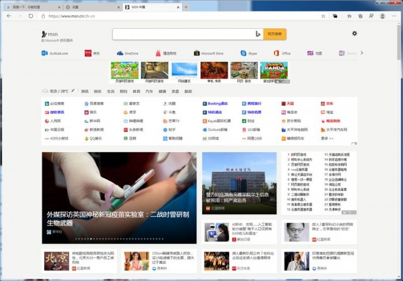403x281 pixels.
Task: Open Office from the app shortcuts bar
Action: pos(282,53)
